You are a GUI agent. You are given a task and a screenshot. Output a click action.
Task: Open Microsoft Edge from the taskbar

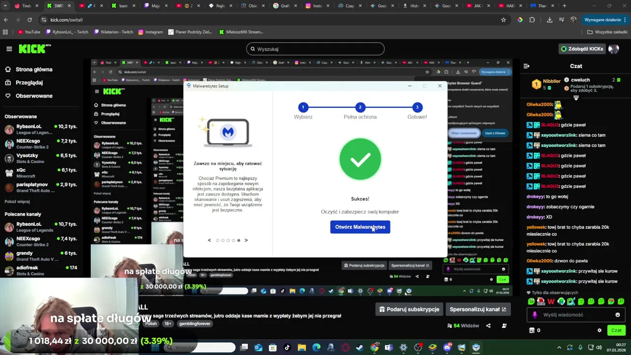(316, 348)
